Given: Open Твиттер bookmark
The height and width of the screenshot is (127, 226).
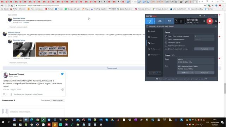Looking at the screenshot, I should (x=209, y=9).
